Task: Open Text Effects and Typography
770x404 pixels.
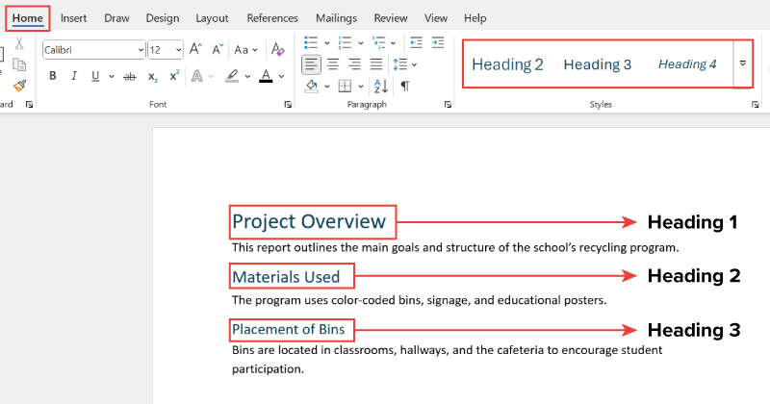Action: pyautogui.click(x=197, y=76)
